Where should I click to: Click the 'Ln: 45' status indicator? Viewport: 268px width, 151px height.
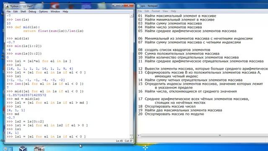[119, 141]
